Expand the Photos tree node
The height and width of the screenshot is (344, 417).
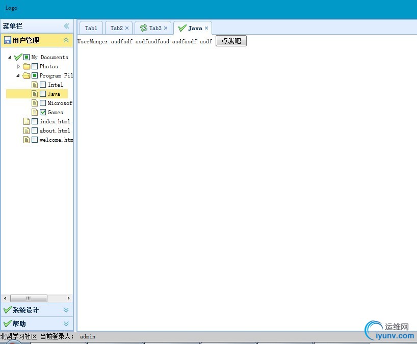[x=18, y=66]
